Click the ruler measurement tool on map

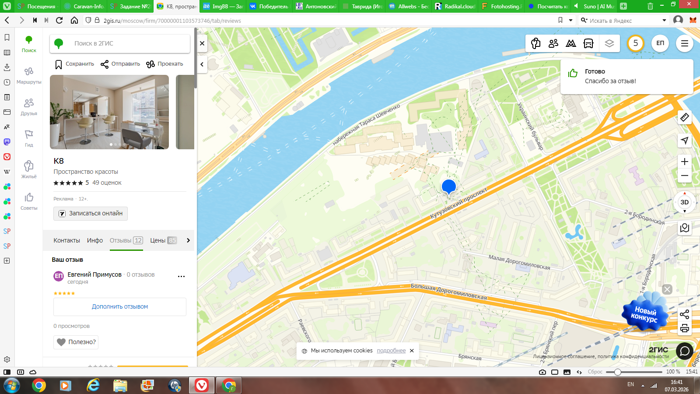(684, 117)
